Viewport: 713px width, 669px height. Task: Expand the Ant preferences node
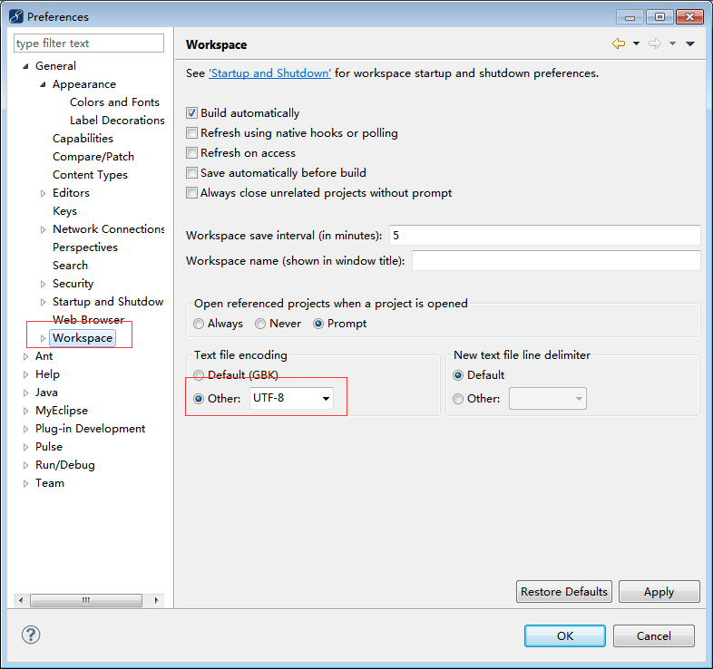tap(26, 357)
